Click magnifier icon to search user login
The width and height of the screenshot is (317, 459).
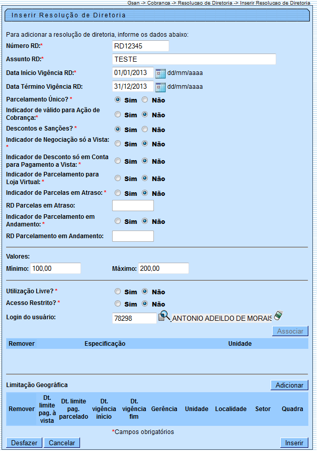point(164,316)
